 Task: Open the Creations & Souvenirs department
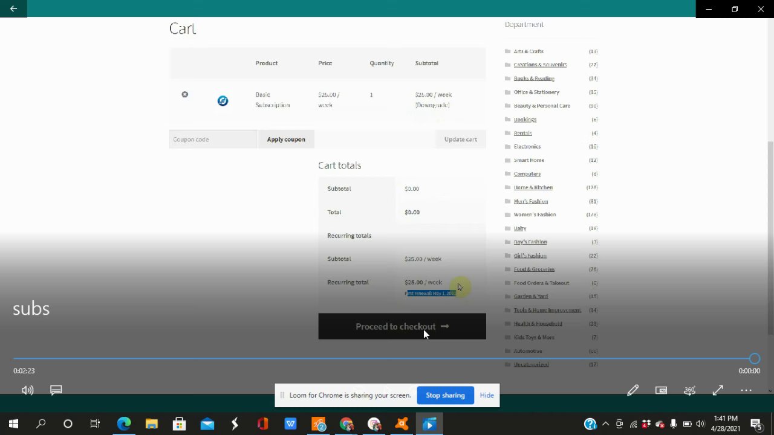pos(540,65)
